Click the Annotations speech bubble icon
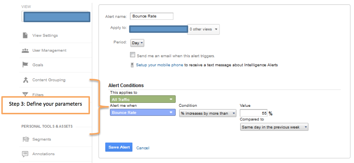Image resolution: width=354 pixels, height=163 pixels. point(25,154)
